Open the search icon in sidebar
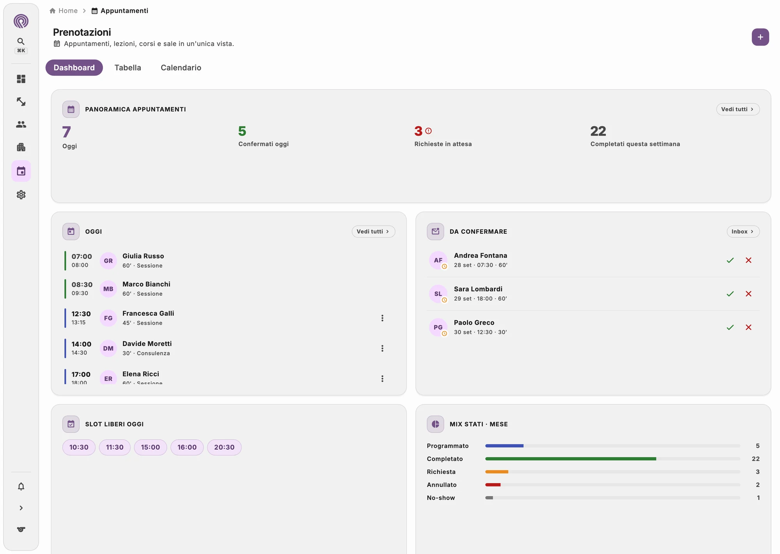The image size is (780, 554). (21, 41)
